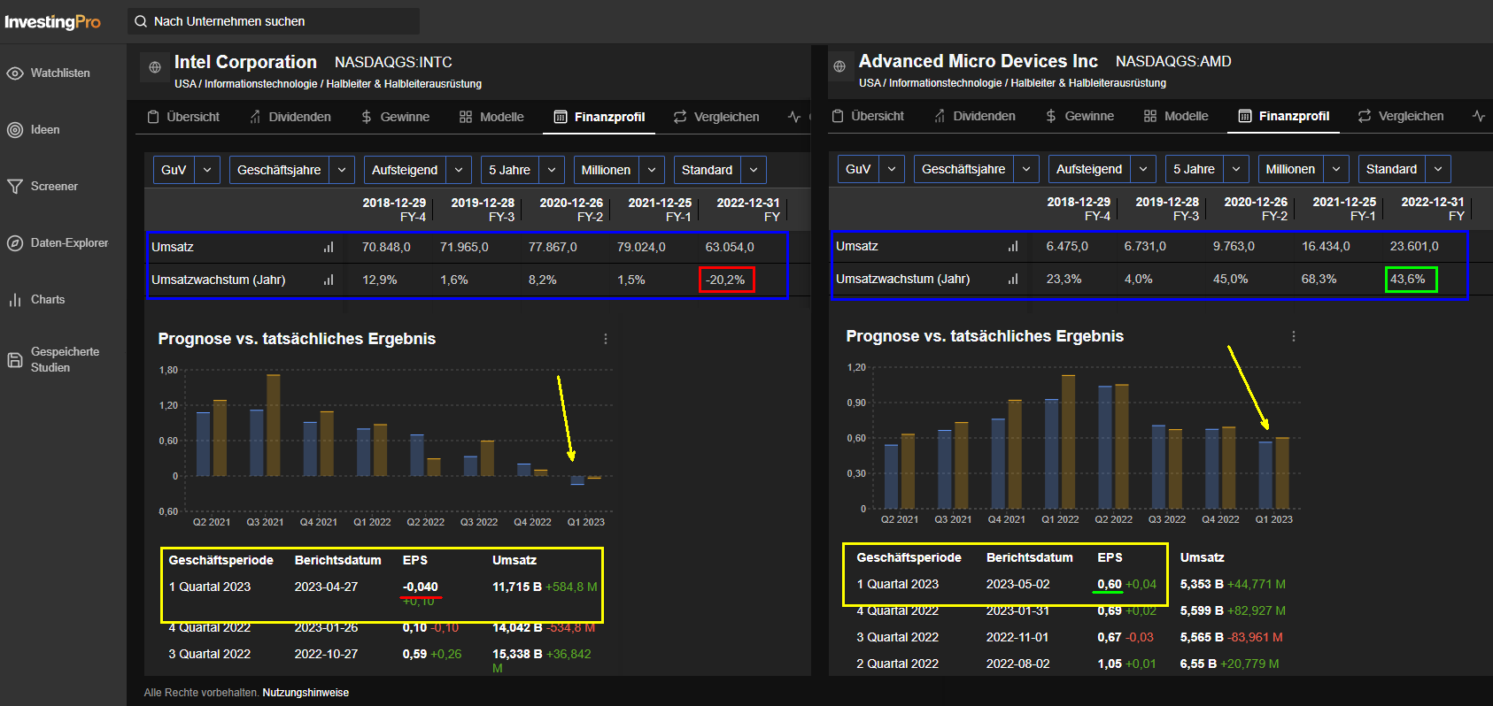Click AMD growth value 43,6%

[x=1408, y=279]
